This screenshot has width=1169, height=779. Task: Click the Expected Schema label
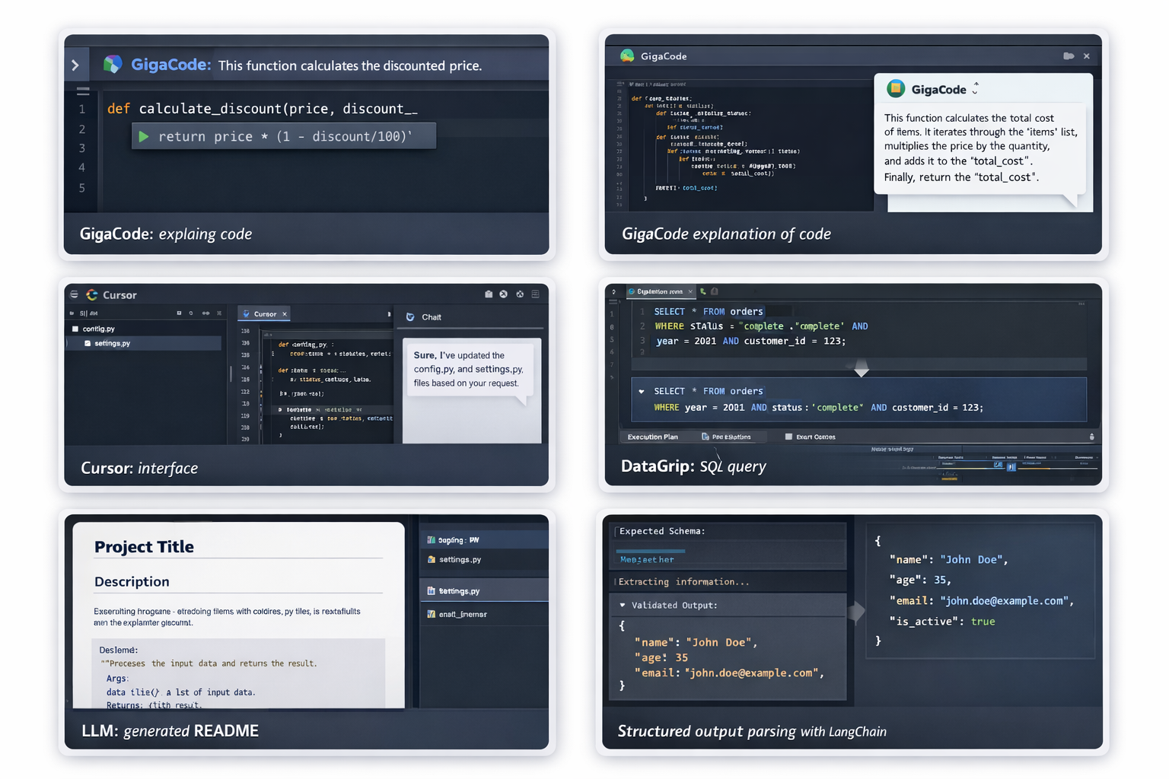(662, 531)
